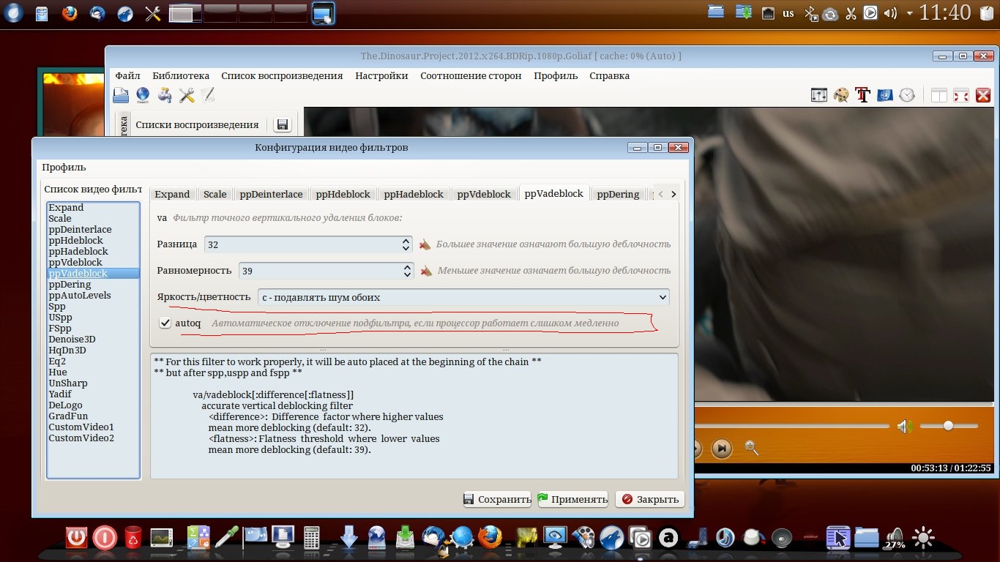The width and height of the screenshot is (1000, 562).
Task: Click the Сохранить button
Action: (x=496, y=500)
